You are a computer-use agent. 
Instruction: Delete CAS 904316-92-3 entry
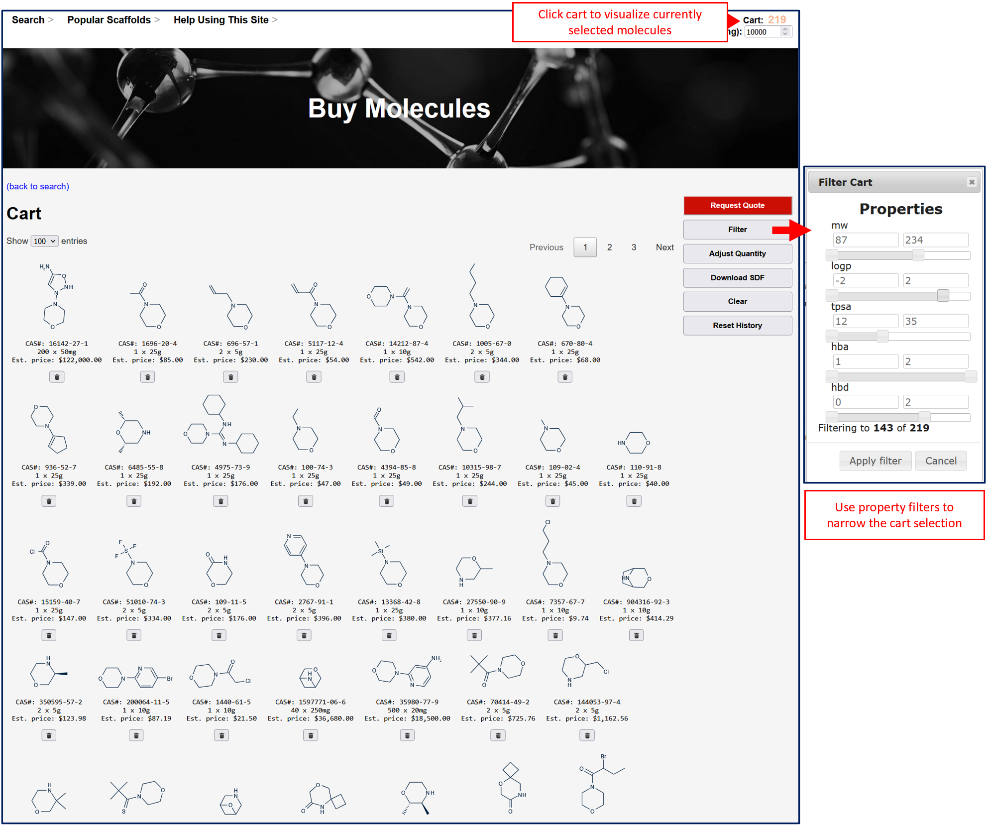(x=636, y=635)
